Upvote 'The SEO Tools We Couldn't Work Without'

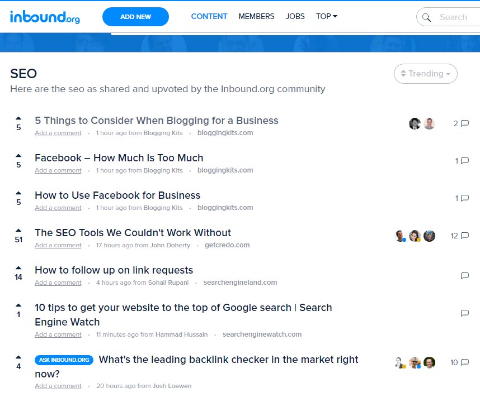click(x=18, y=231)
